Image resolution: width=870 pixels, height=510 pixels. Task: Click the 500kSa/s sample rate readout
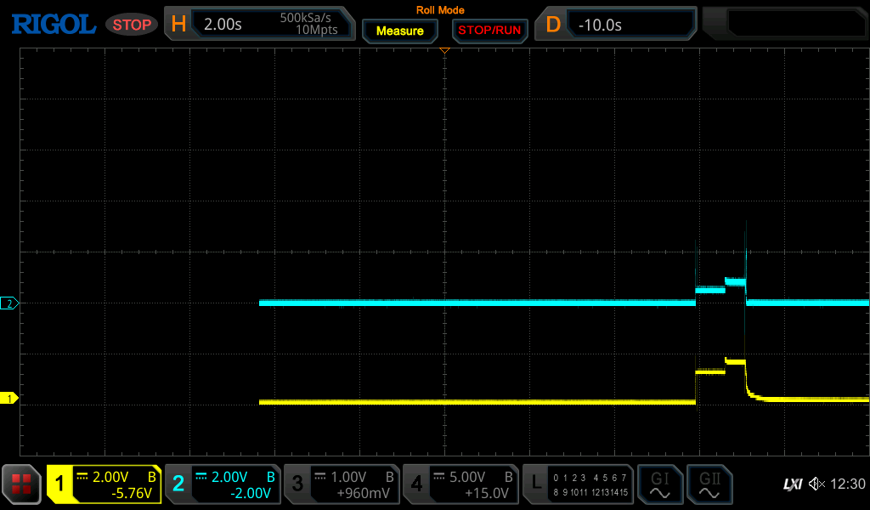click(305, 18)
